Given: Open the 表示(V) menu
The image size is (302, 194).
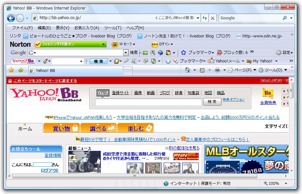Looking at the screenshot, I should pyautogui.click(x=62, y=28).
